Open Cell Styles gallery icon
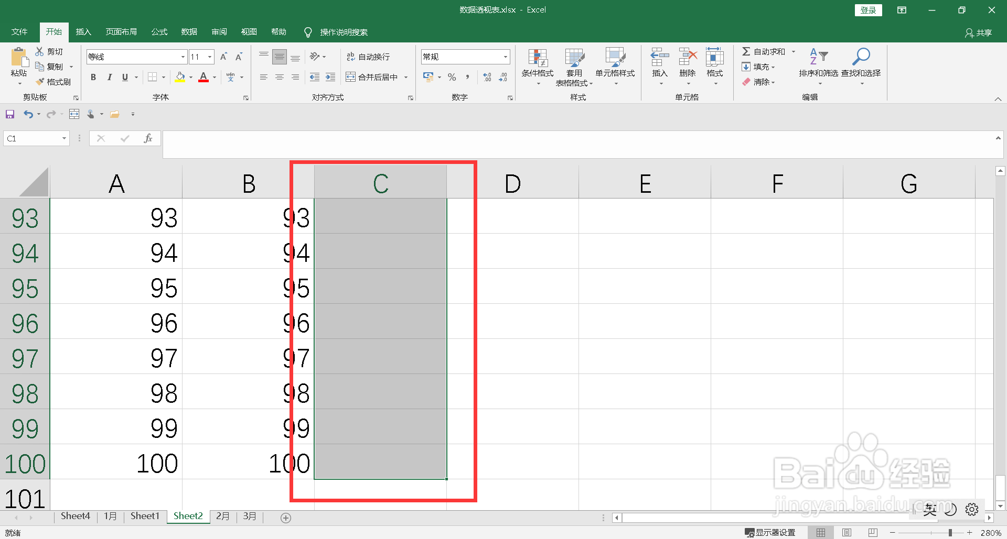The height and width of the screenshot is (539, 1007). click(x=615, y=58)
